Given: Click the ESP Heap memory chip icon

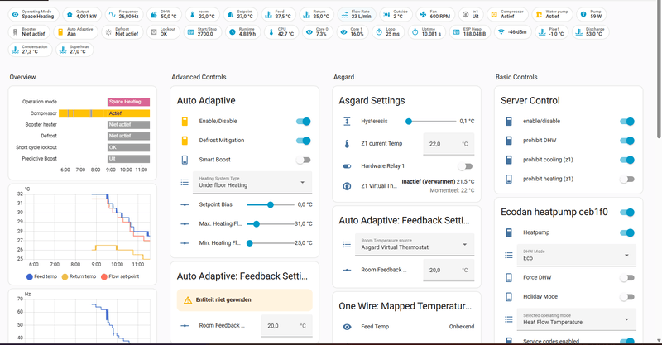Looking at the screenshot, I should pyautogui.click(x=455, y=31).
